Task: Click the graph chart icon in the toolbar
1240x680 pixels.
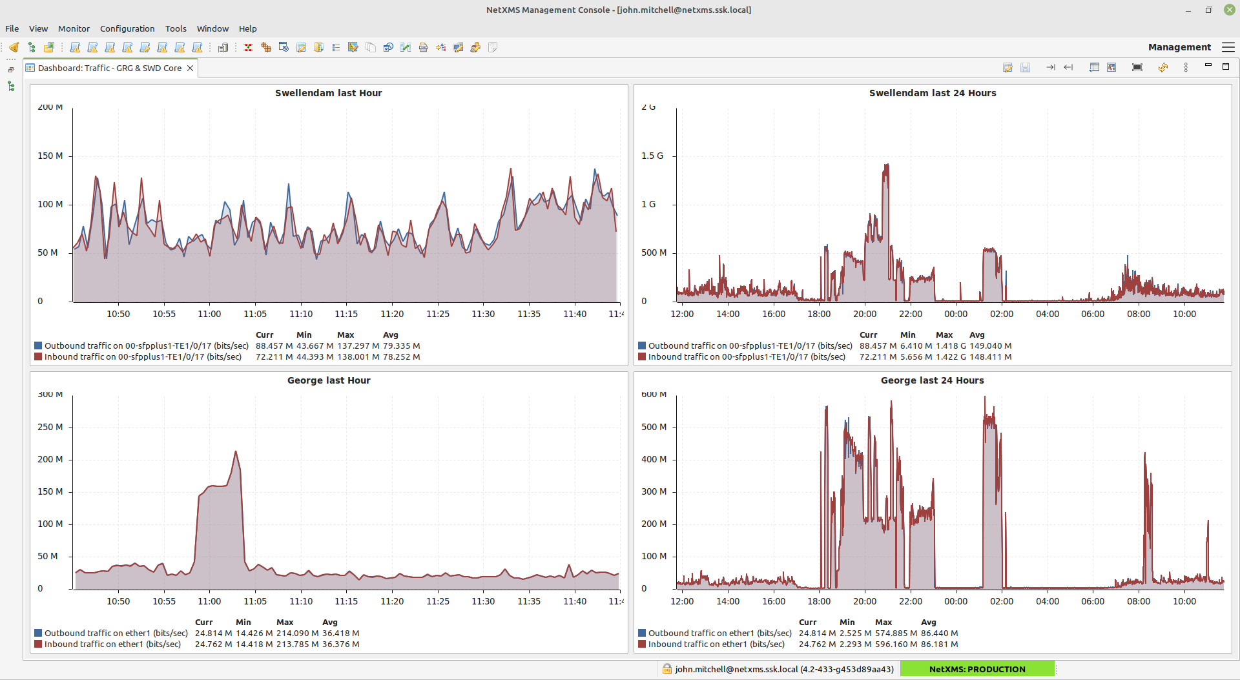Action: coord(406,47)
